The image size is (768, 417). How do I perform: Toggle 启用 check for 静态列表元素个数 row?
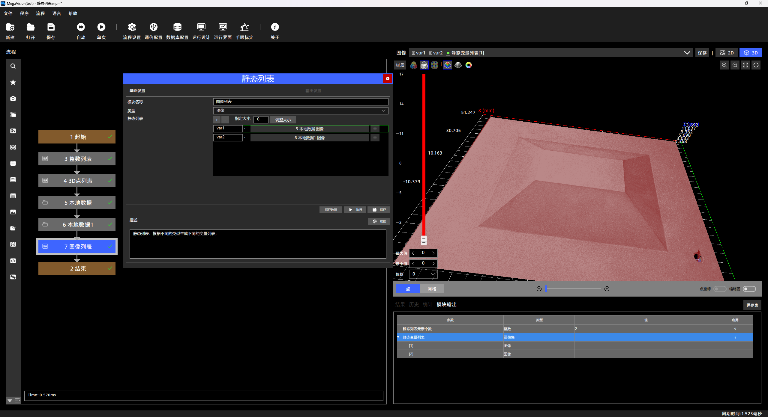click(x=735, y=329)
